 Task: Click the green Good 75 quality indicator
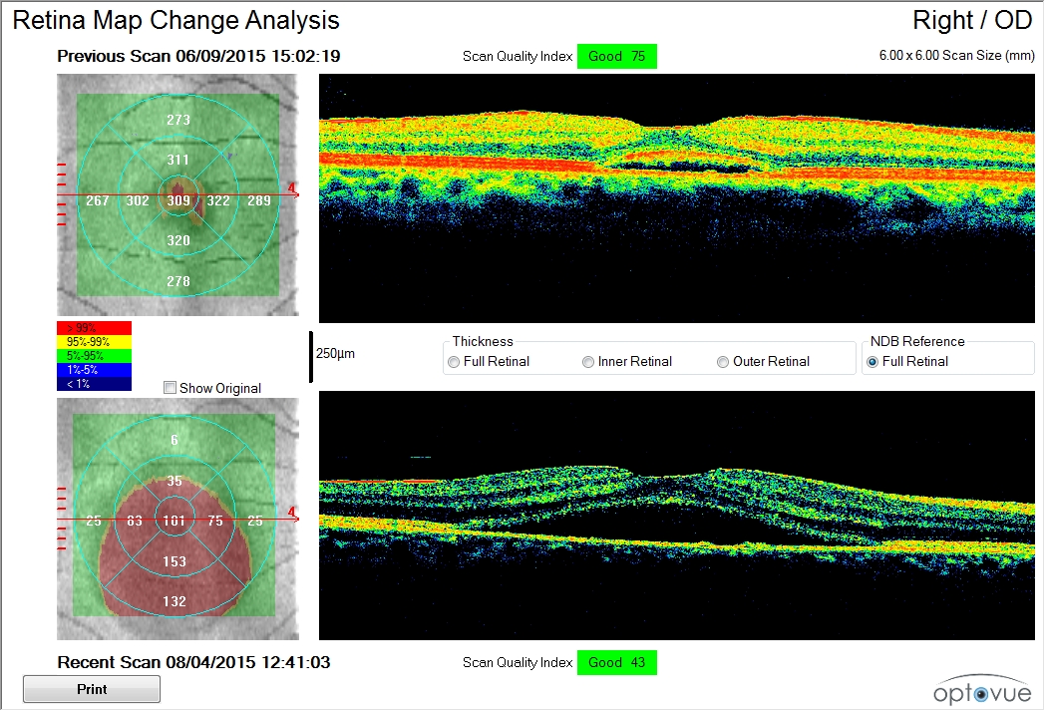click(616, 56)
